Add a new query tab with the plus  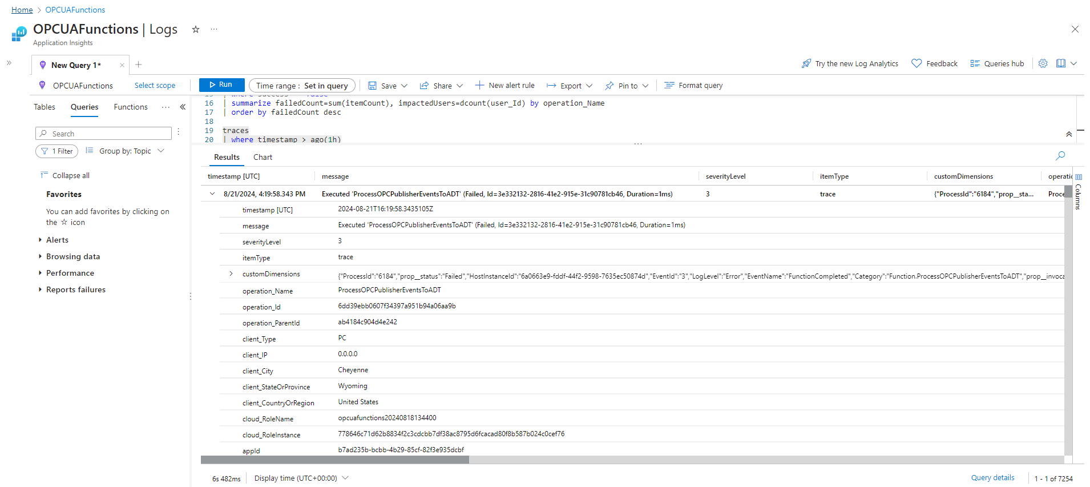[138, 65]
